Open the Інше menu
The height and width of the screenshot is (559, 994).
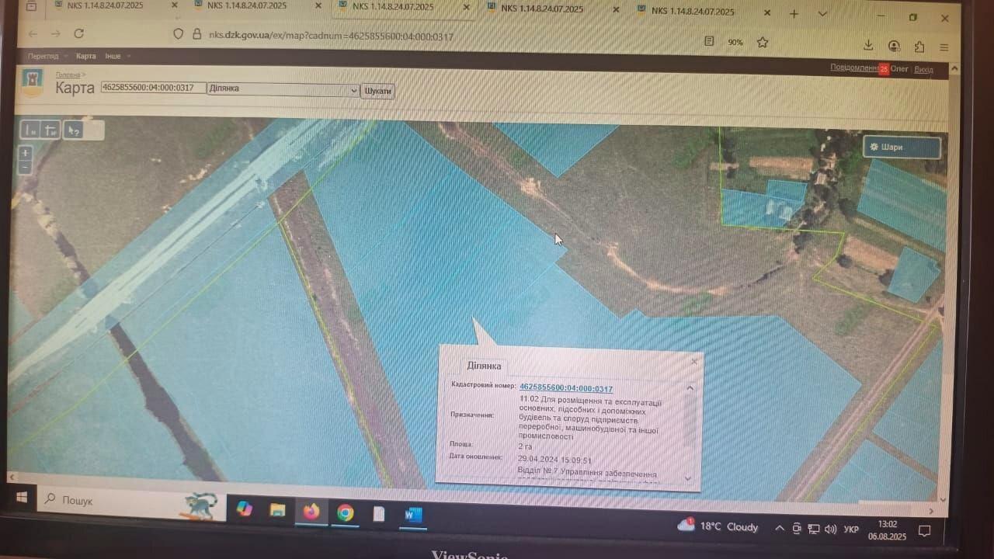(113, 56)
